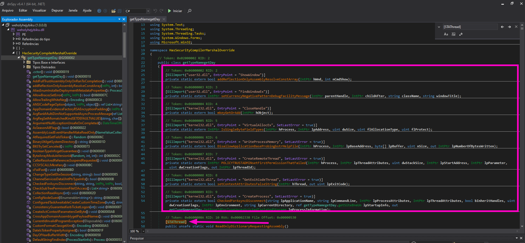The width and height of the screenshot is (525, 243).
Task: Close the Pesquisar panel
Action: pyautogui.click(x=521, y=238)
